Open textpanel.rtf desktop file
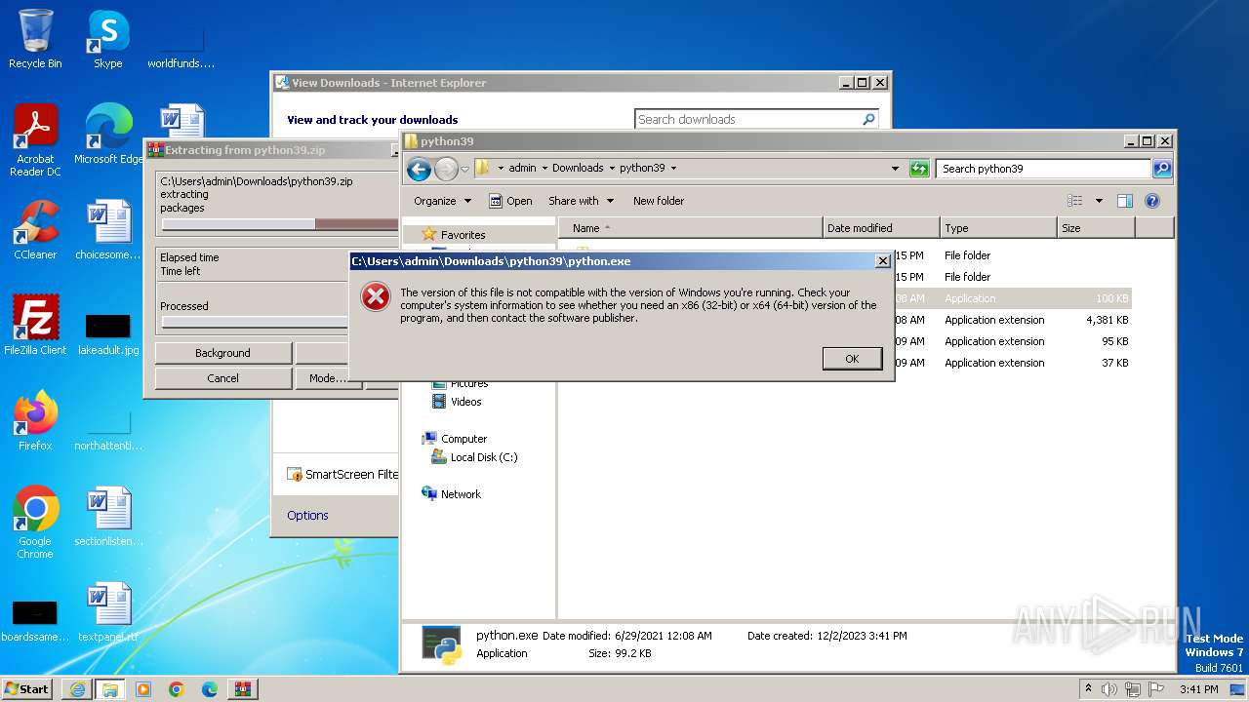 (108, 612)
